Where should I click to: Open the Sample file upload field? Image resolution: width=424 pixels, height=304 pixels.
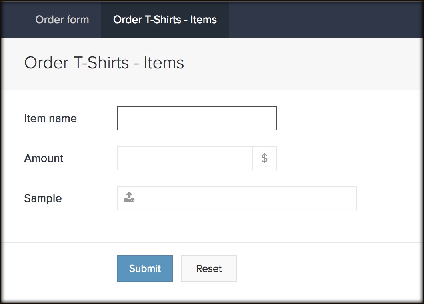(244, 198)
